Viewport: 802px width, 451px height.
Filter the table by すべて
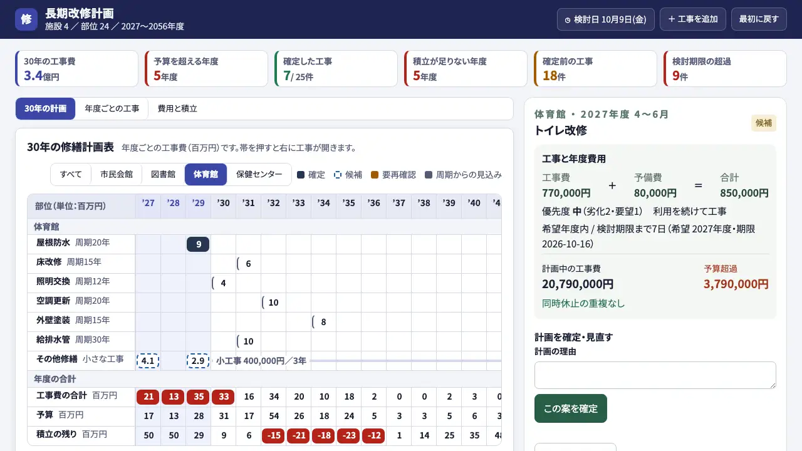(71, 175)
